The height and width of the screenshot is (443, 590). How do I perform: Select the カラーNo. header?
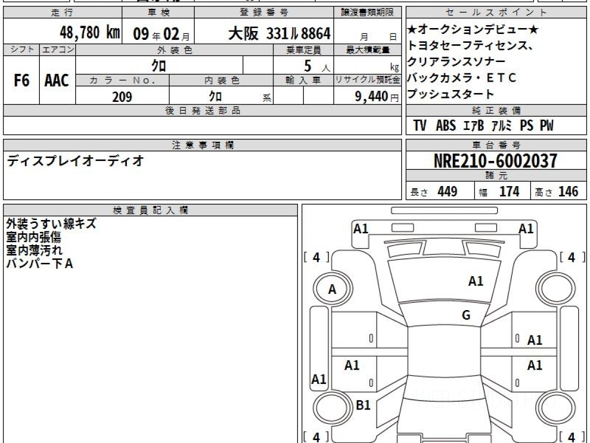pos(122,80)
